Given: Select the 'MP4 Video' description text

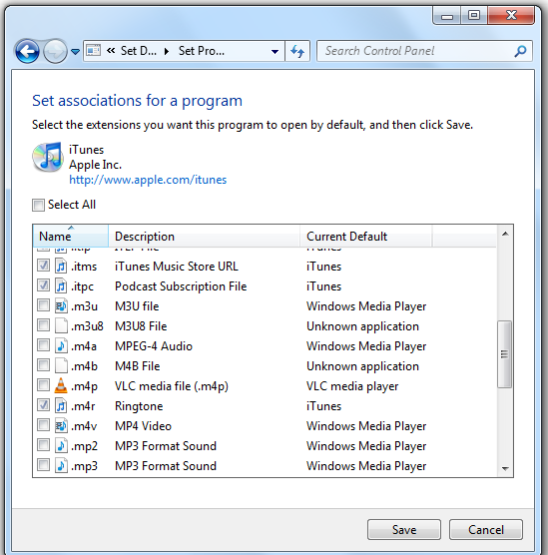Looking at the screenshot, I should (143, 426).
